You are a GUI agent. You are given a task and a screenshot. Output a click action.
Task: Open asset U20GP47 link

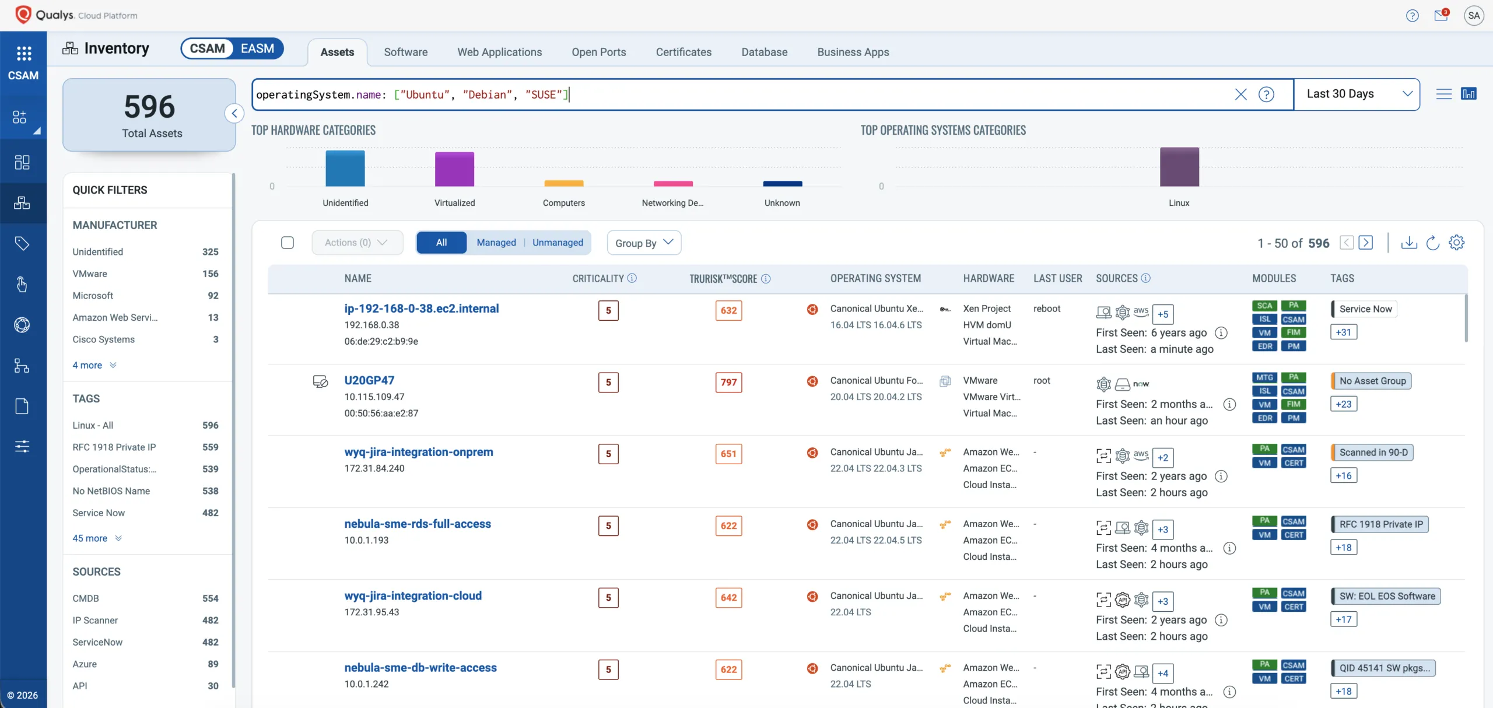[369, 380]
